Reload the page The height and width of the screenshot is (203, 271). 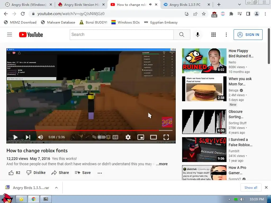23,14
